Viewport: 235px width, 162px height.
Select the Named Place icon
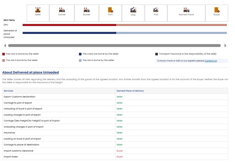(x=186, y=10)
